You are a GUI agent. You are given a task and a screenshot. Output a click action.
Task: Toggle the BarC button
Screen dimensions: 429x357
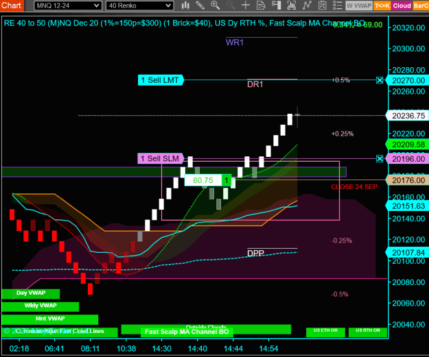pos(421,5)
